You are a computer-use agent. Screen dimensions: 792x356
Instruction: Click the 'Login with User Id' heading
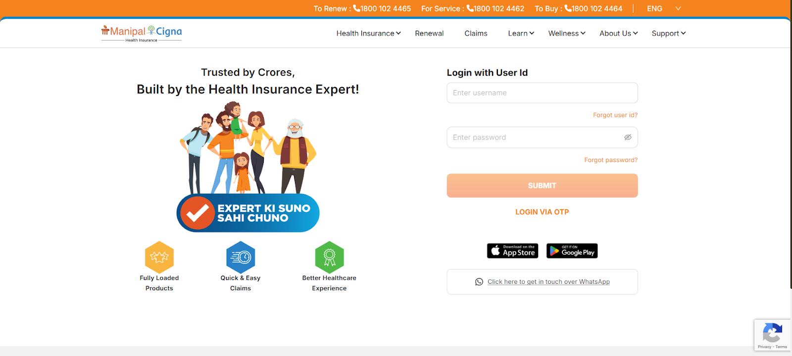click(487, 73)
